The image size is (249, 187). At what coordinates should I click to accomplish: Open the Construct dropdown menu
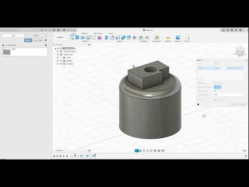157,41
